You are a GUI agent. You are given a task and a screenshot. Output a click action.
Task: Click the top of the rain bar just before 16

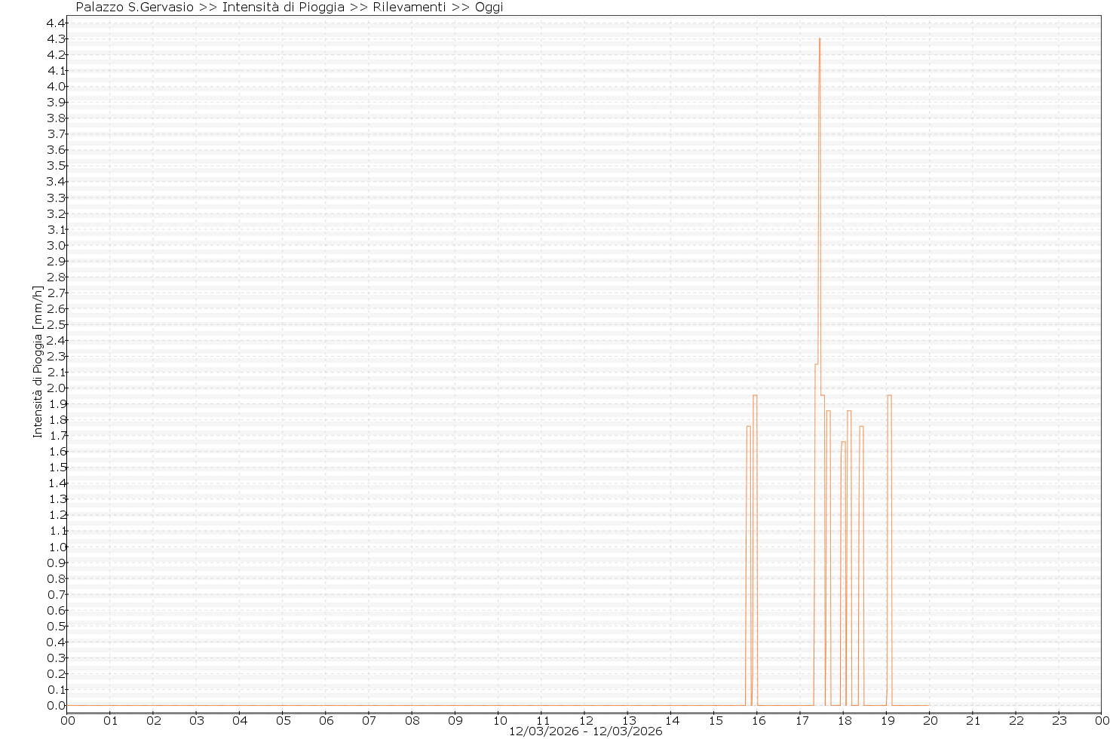pos(755,395)
